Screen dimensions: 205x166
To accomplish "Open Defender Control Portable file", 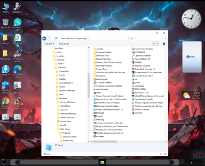I will pyautogui.click(x=106, y=106).
